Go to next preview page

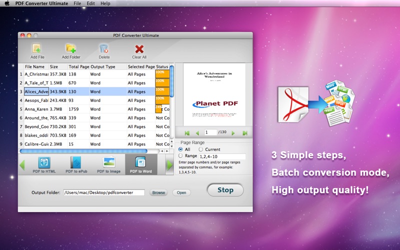[233, 133]
